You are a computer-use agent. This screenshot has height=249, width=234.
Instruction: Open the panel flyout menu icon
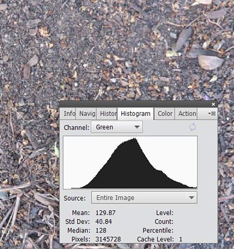coord(212,114)
